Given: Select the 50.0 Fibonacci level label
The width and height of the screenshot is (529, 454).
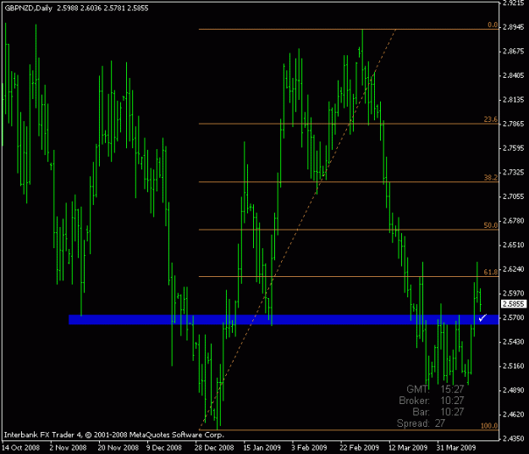Looking at the screenshot, I should [x=491, y=225].
